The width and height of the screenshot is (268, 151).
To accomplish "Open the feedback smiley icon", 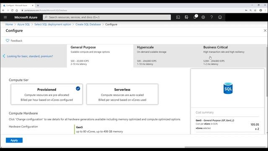I will 220,17.
